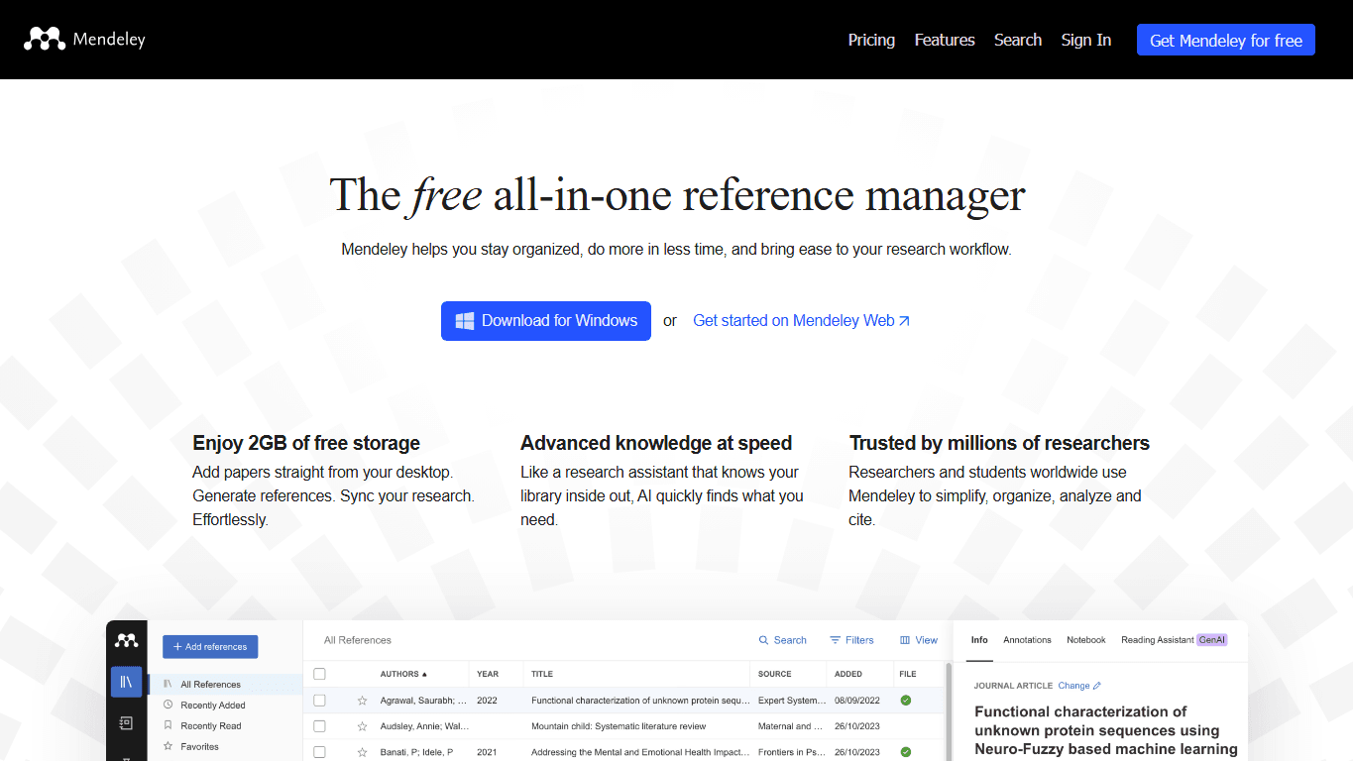Open the Filters control in preview
1353x761 pixels.
click(851, 640)
